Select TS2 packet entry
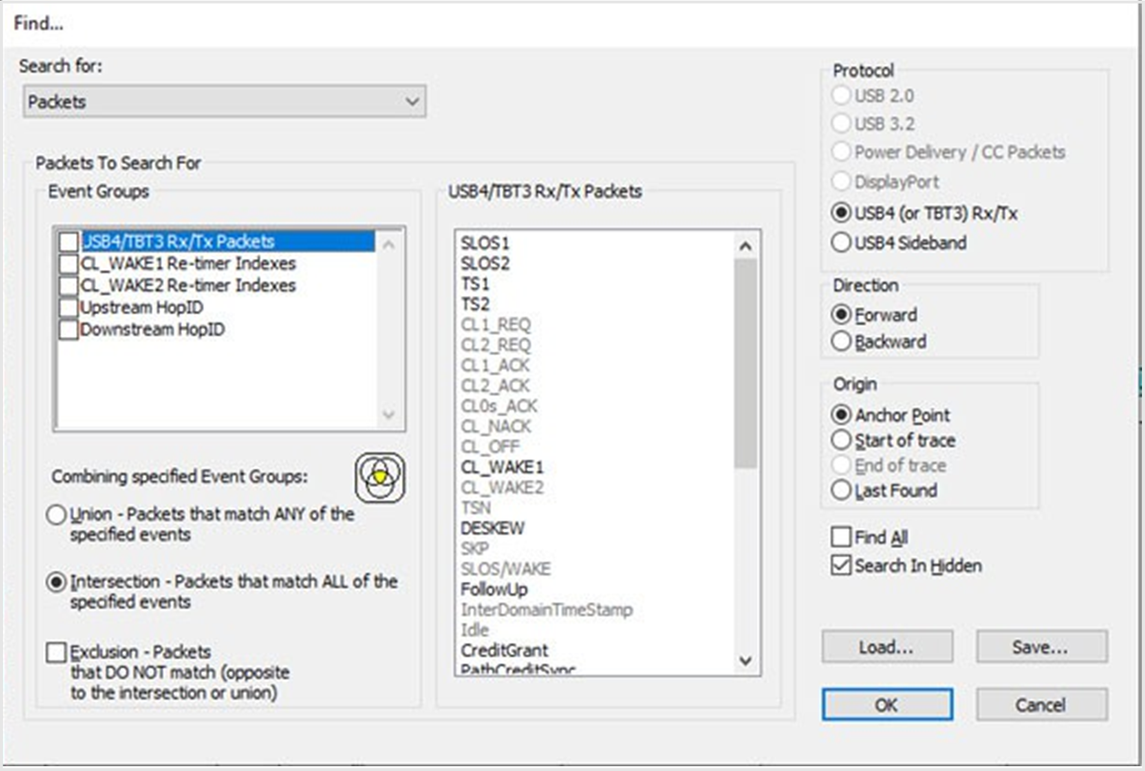This screenshot has width=1145, height=771. tap(475, 304)
